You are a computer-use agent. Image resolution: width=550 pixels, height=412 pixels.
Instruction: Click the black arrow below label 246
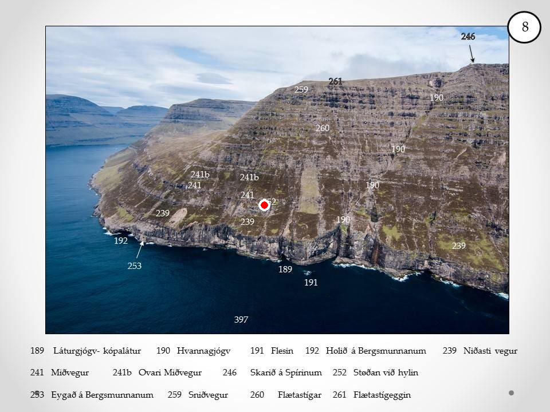[x=471, y=54]
